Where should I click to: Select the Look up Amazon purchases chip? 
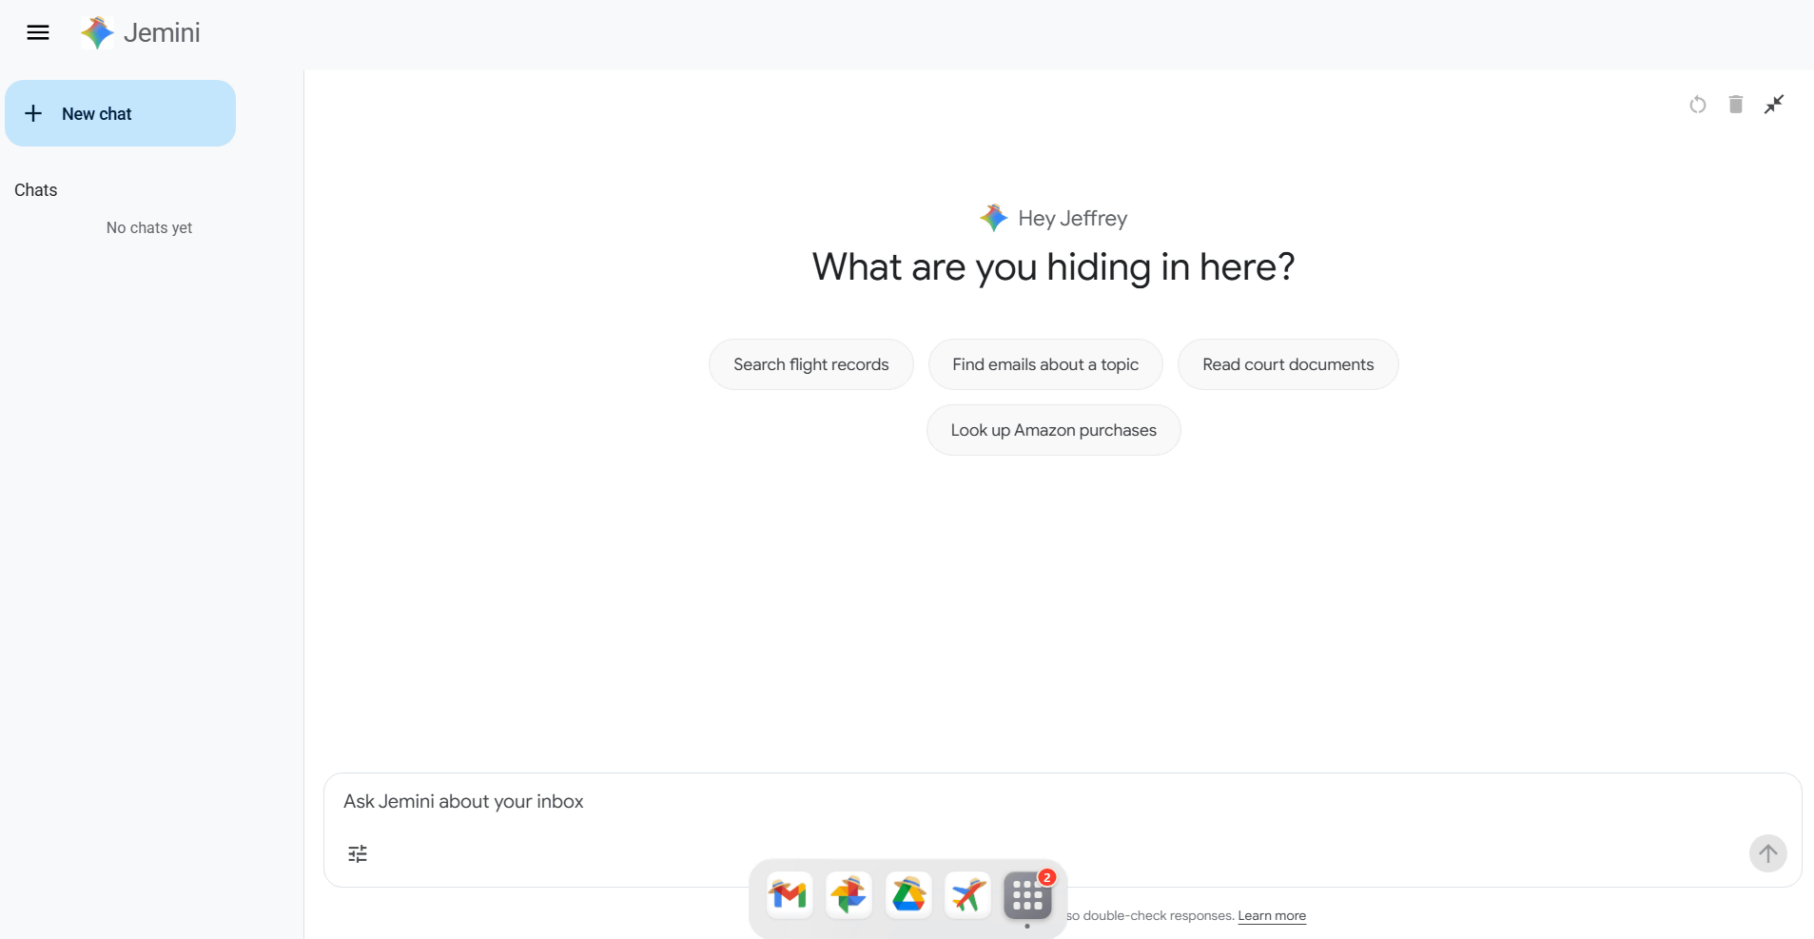(1053, 430)
